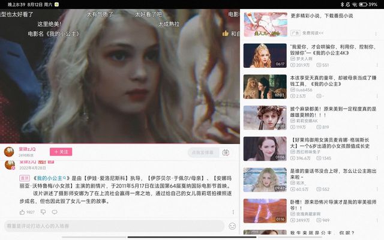Click the comment date 2022年4月28日
The width and height of the screenshot is (384, 240).
32,168
